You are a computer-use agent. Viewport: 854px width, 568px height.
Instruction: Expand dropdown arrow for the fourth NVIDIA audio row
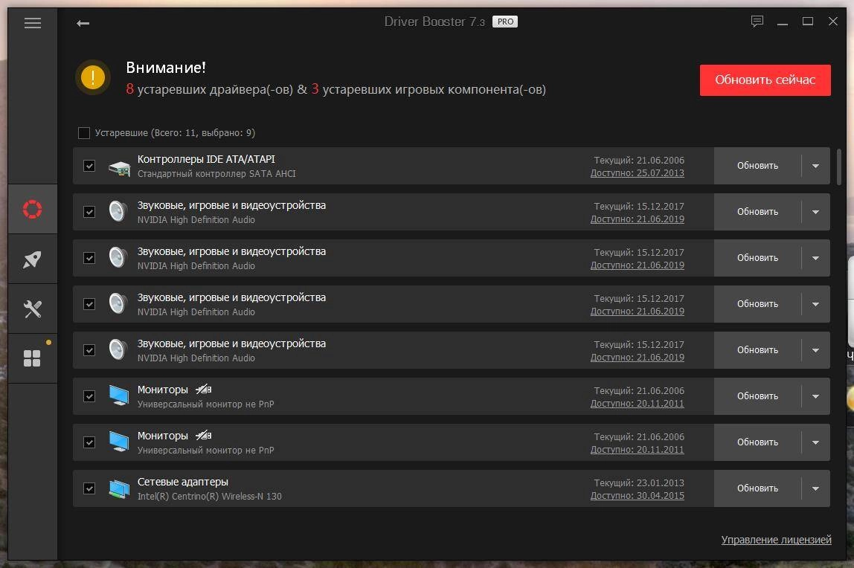[x=815, y=350]
